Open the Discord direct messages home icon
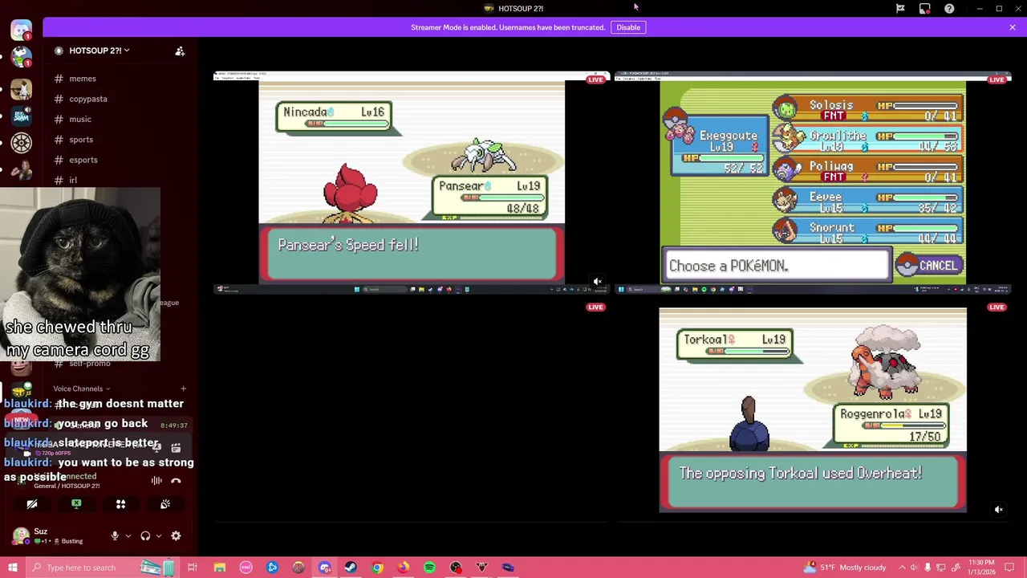1027x578 pixels. coord(22,31)
